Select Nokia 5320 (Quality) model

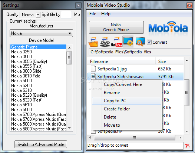pos(38,95)
